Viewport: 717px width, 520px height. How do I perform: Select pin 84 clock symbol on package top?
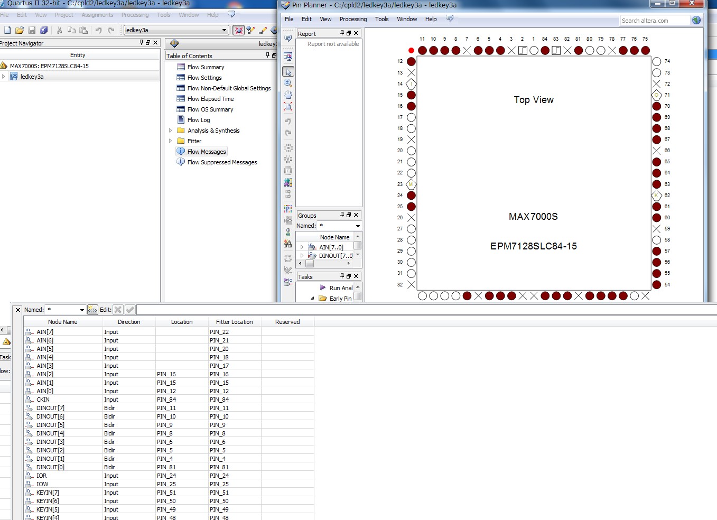[x=545, y=50]
